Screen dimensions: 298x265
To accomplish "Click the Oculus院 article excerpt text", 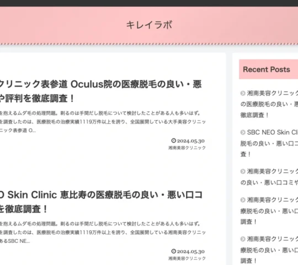I will [x=103, y=121].
